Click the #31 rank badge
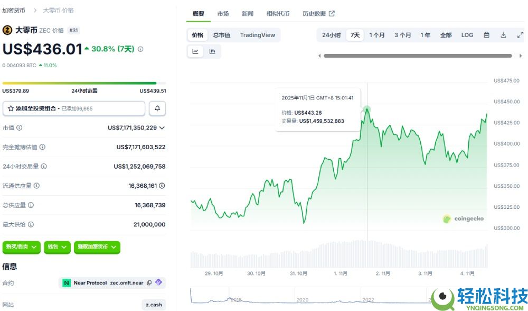The height and width of the screenshot is (311, 528). click(73, 30)
